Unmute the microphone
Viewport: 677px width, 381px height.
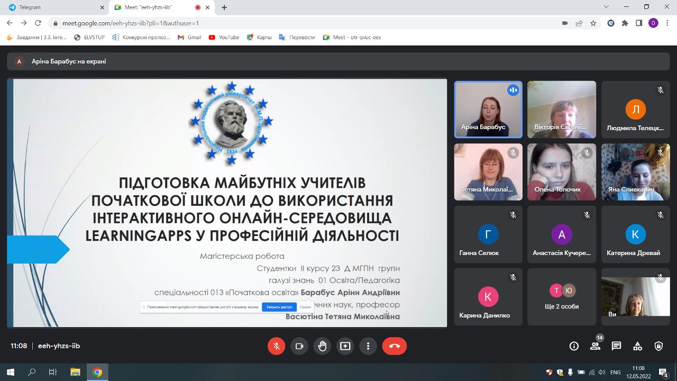[276, 346]
